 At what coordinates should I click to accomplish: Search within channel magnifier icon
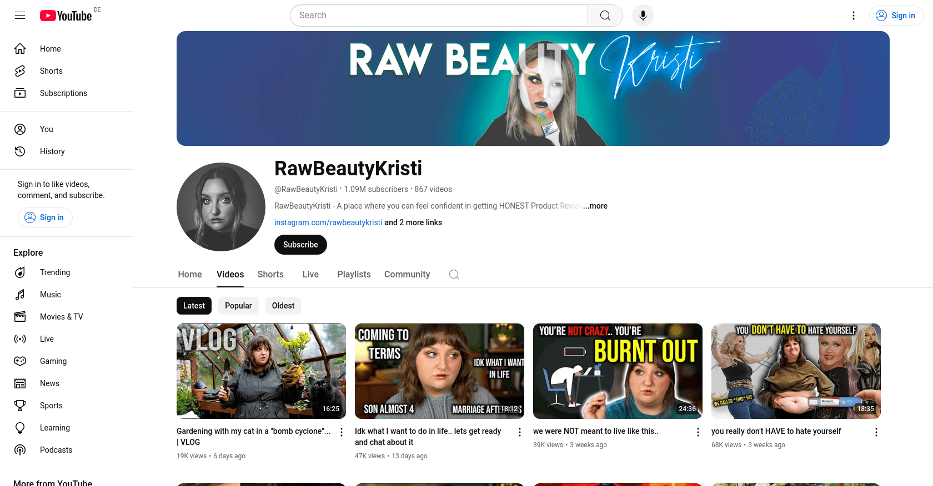pos(454,275)
